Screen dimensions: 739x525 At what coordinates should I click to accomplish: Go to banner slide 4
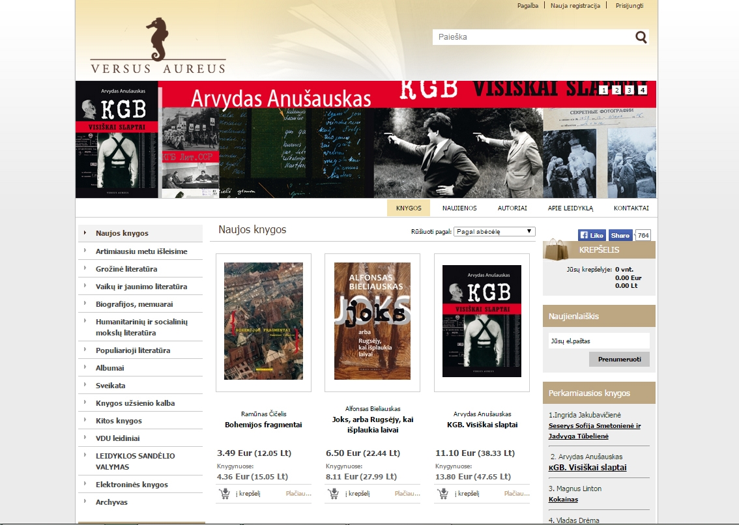[643, 90]
